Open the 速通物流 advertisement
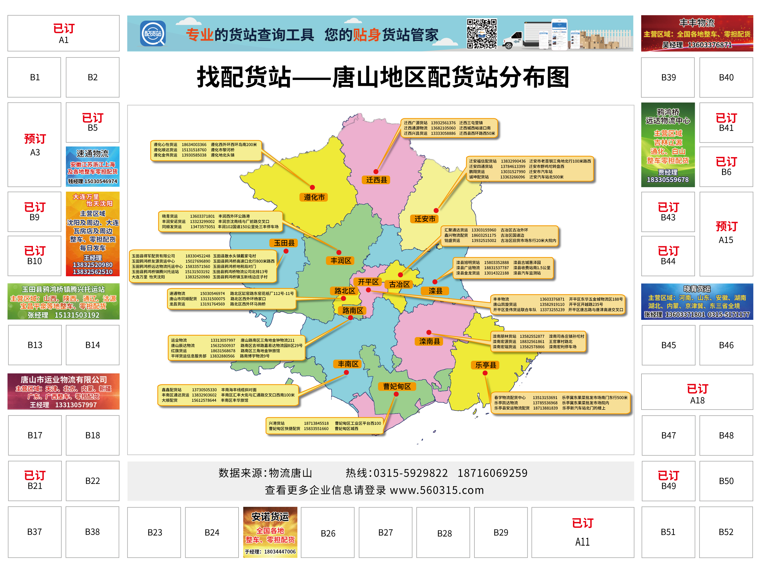The width and height of the screenshot is (759, 569). point(93,167)
